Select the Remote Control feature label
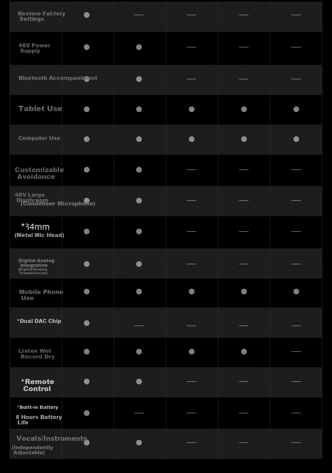Viewport: 332px width, 473px height. coord(38,385)
